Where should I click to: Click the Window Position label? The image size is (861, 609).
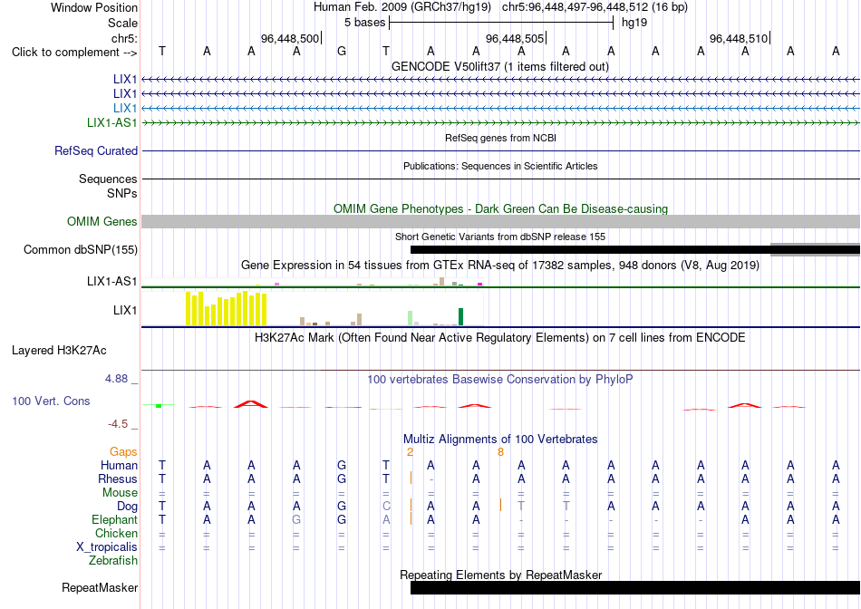click(x=94, y=7)
